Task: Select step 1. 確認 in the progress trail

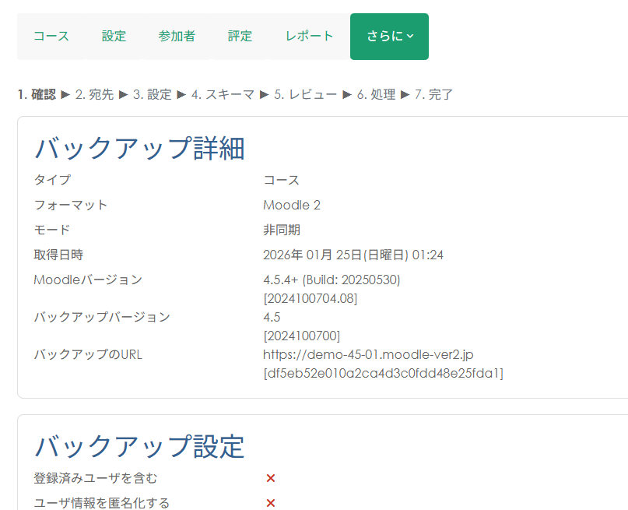Action: coord(37,95)
